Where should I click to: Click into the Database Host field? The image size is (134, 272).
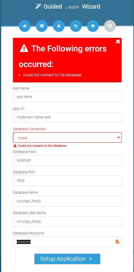(x=68, y=160)
